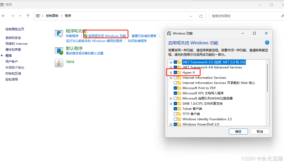Click the back navigation arrow
The height and width of the screenshot is (163, 284).
pyautogui.click(x=4, y=16)
